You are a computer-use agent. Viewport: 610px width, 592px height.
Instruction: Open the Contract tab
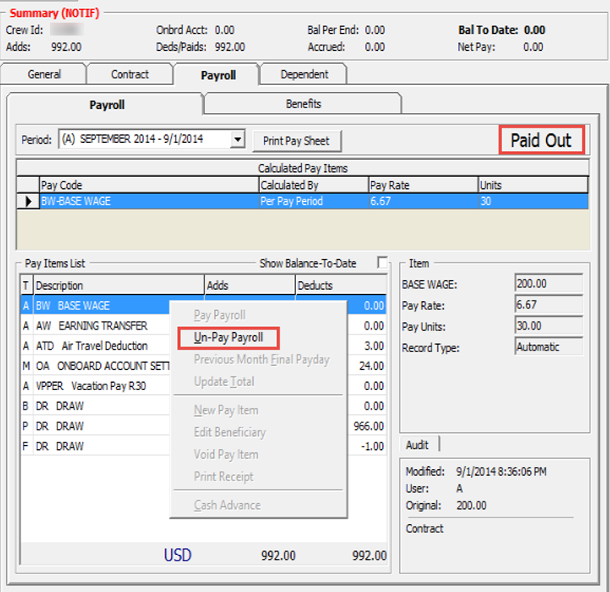pos(130,74)
